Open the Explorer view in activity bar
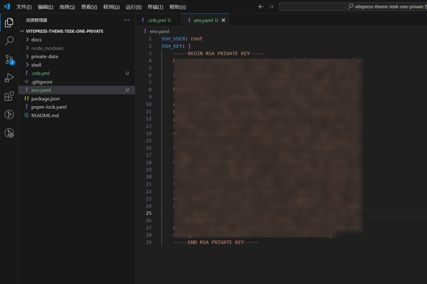 click(9, 22)
